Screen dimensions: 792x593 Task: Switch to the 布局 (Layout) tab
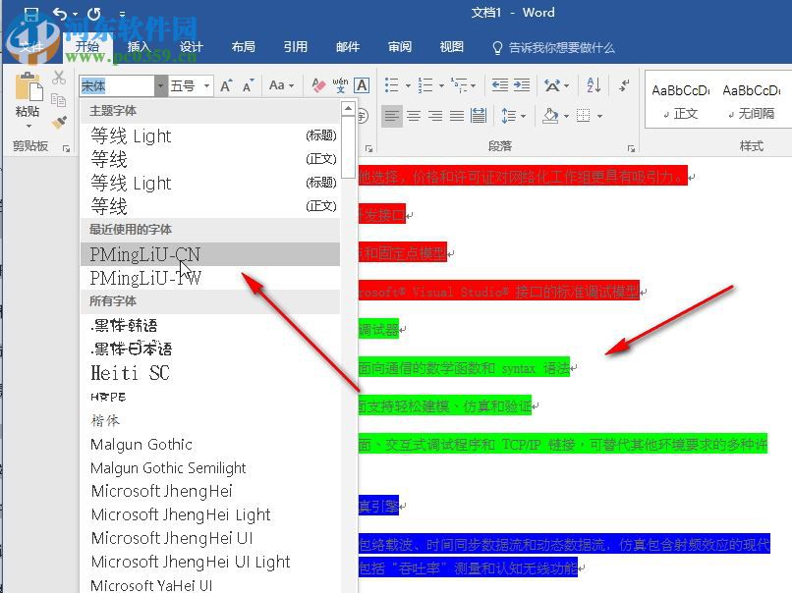click(243, 47)
